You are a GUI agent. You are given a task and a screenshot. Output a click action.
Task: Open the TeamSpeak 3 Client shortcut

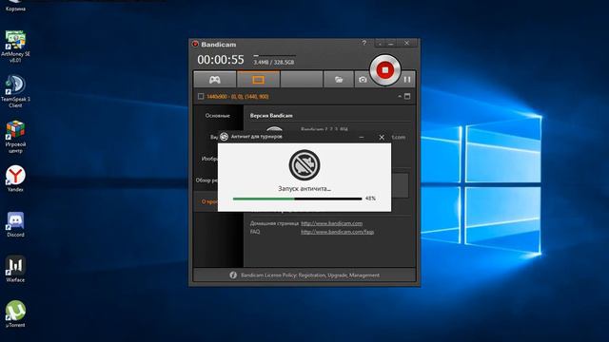(15, 91)
